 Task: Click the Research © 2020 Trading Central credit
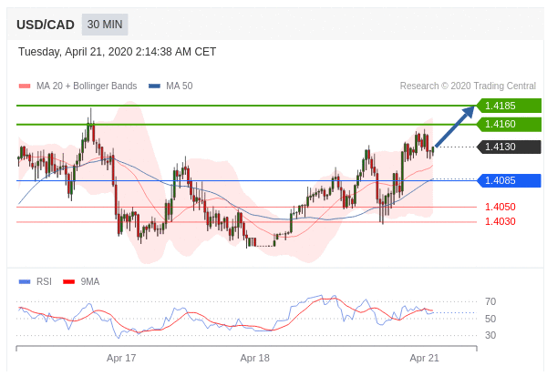click(468, 86)
